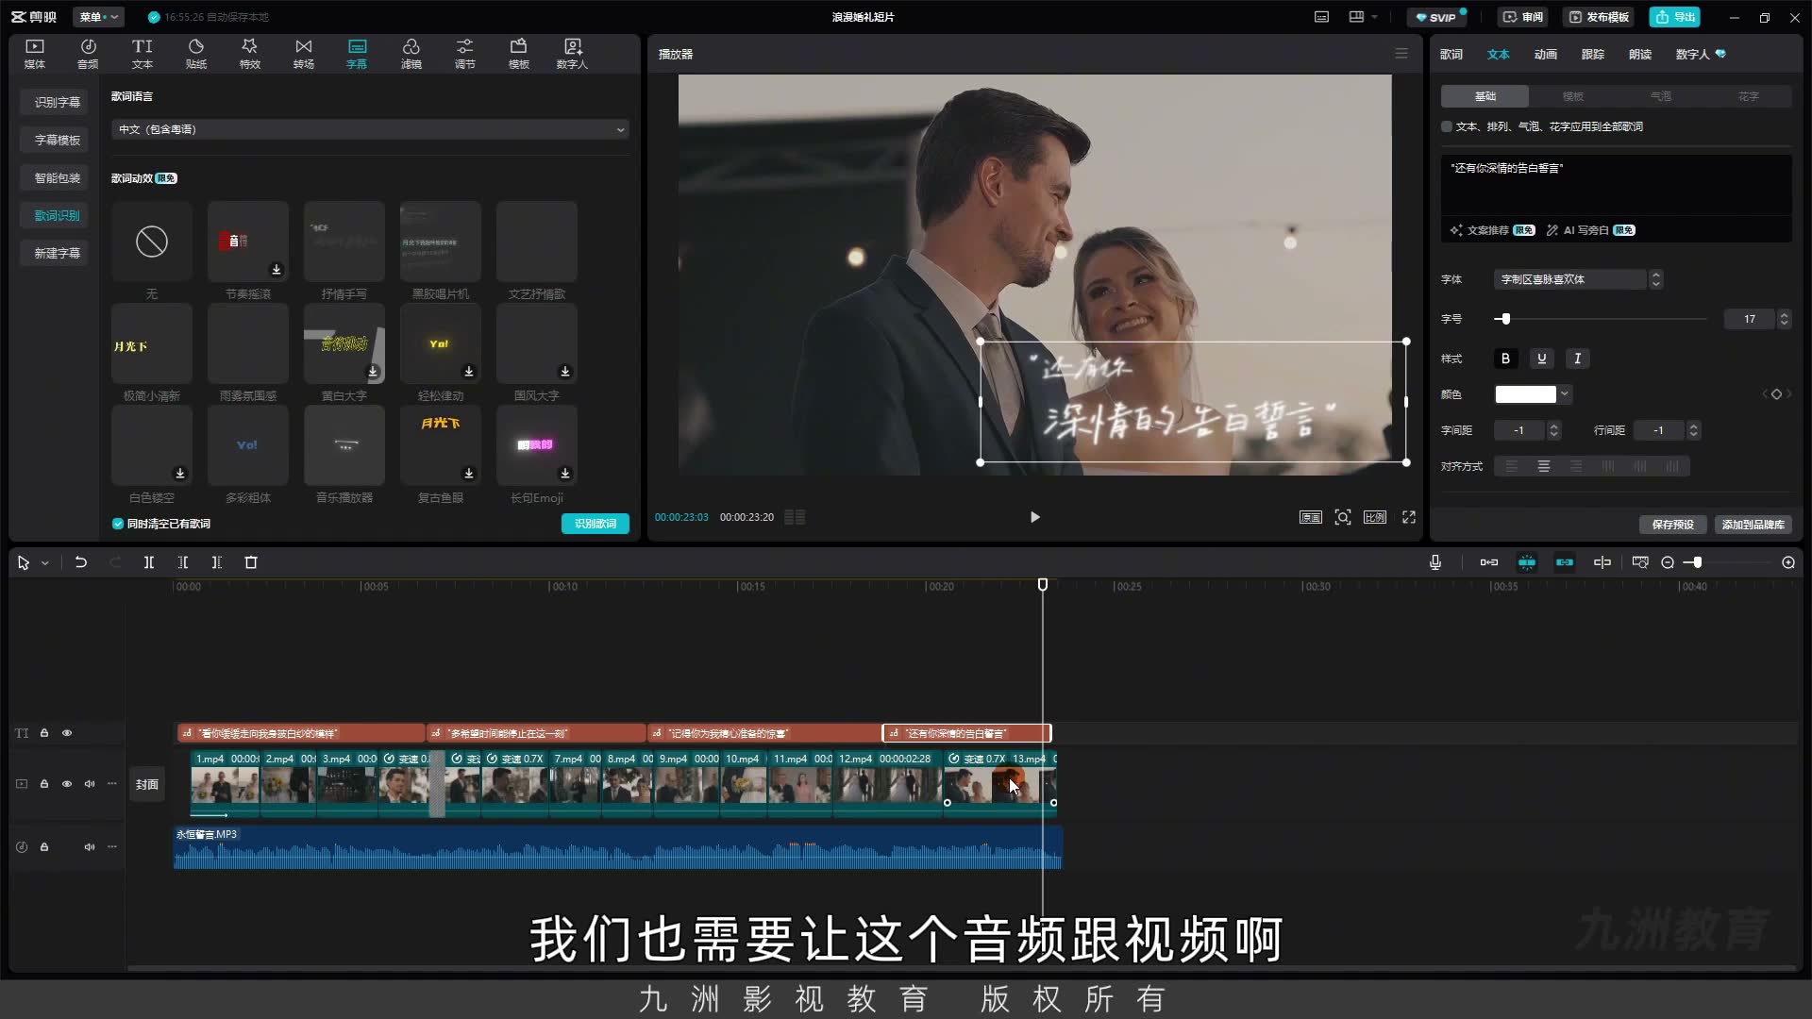Click the split clip tool in timeline

click(x=149, y=562)
